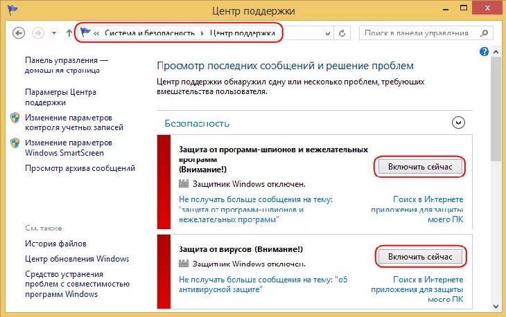506x317 pixels.
Task: Click the Безопасность section heading
Action: click(197, 123)
